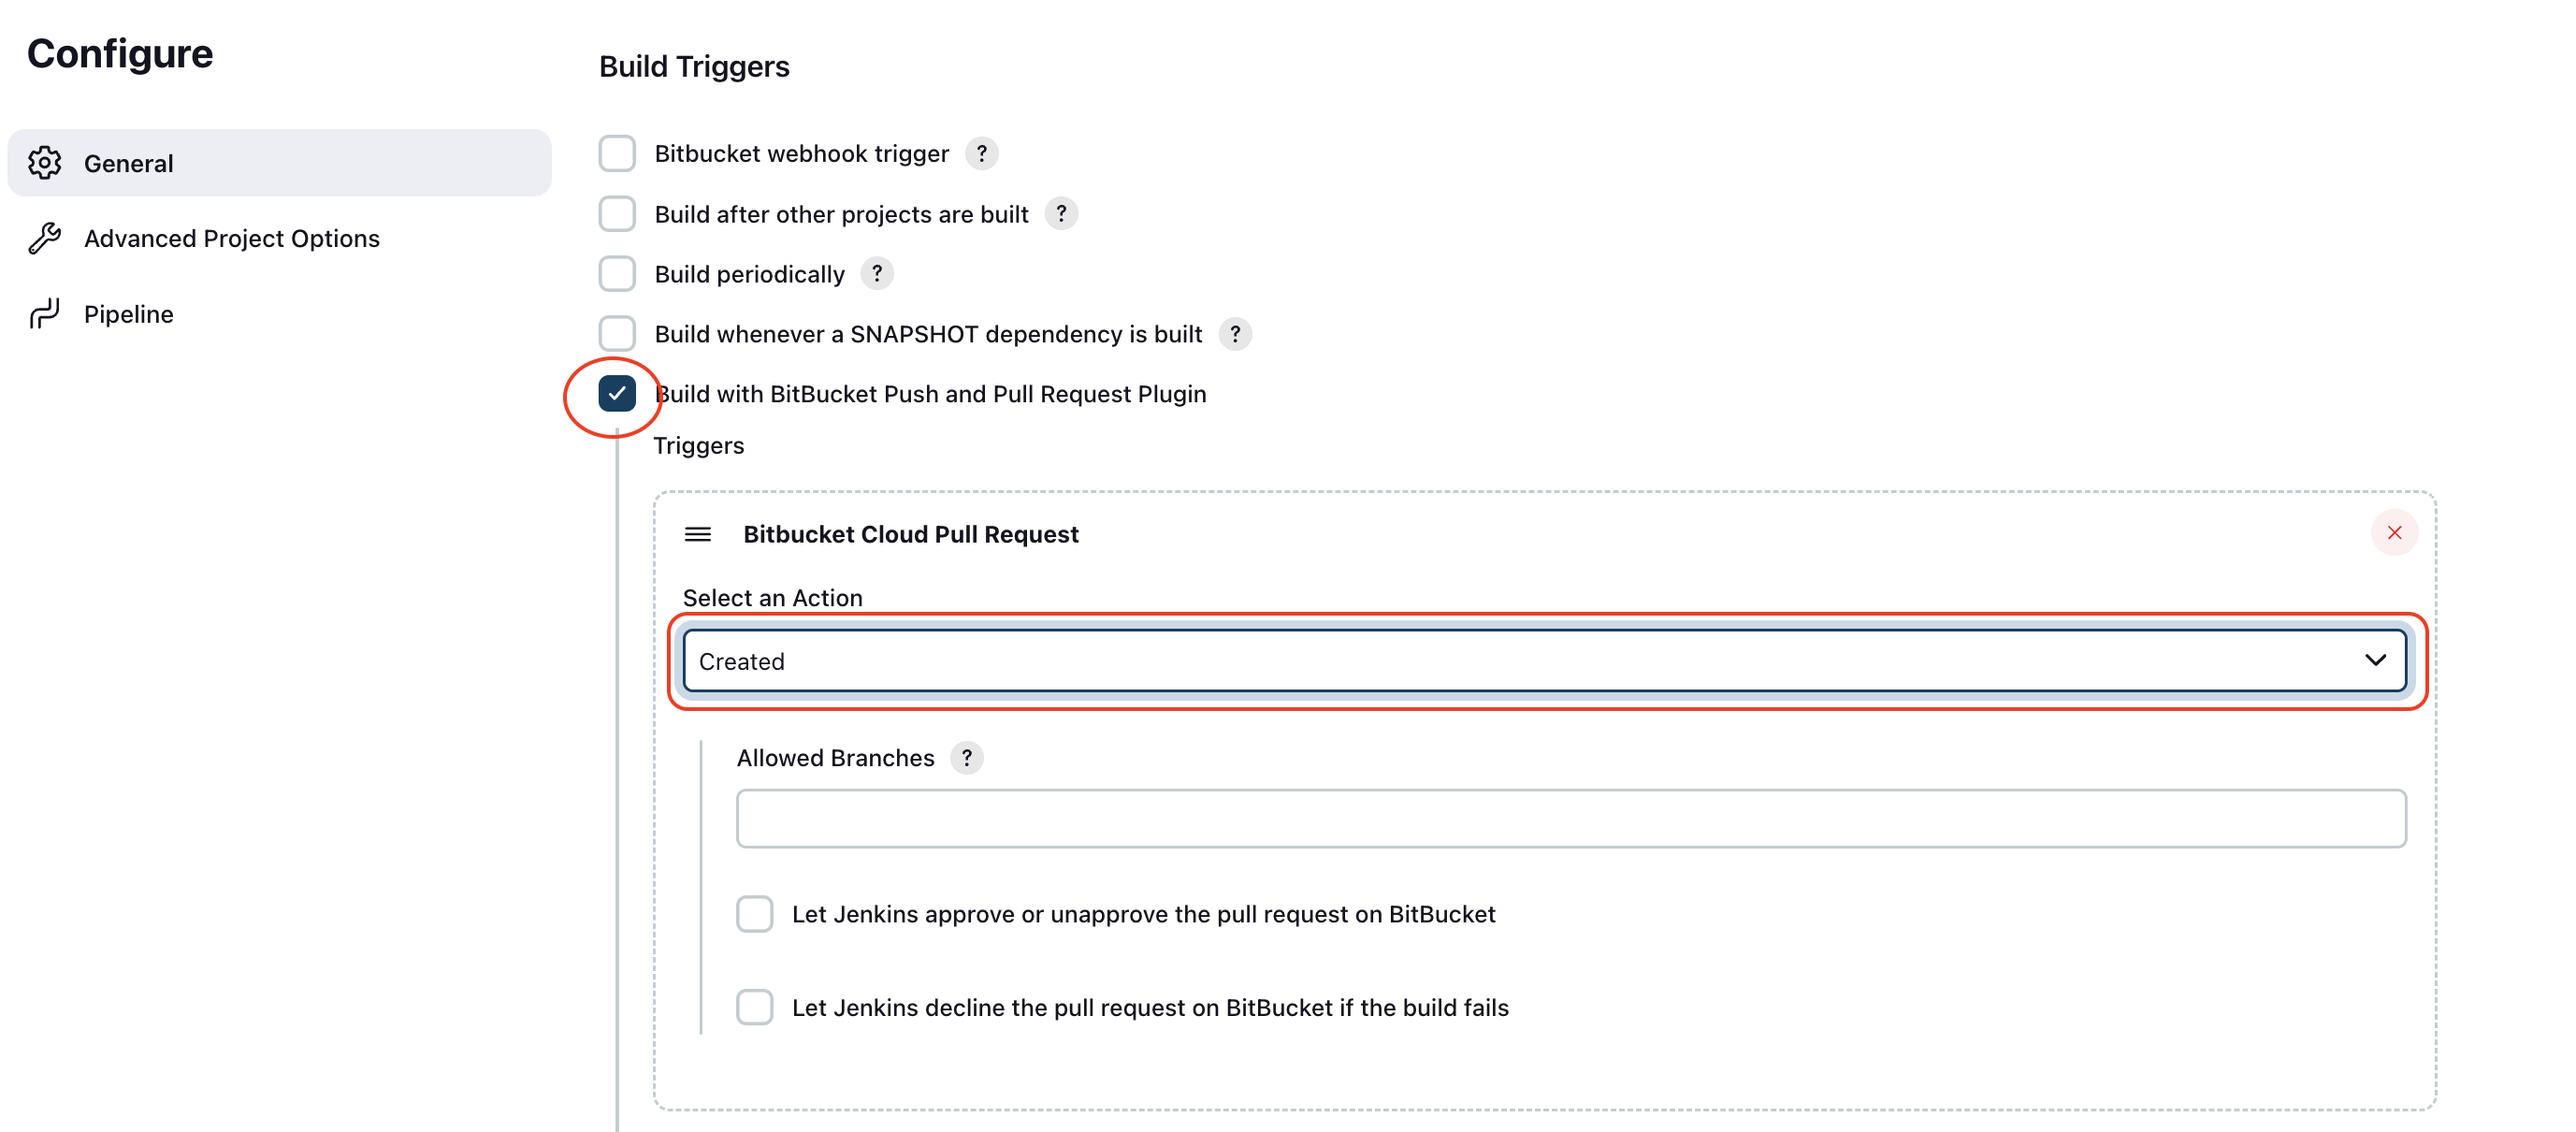This screenshot has height=1132, width=2576.
Task: Click the Pipeline icon in sidebar
Action: (x=48, y=311)
